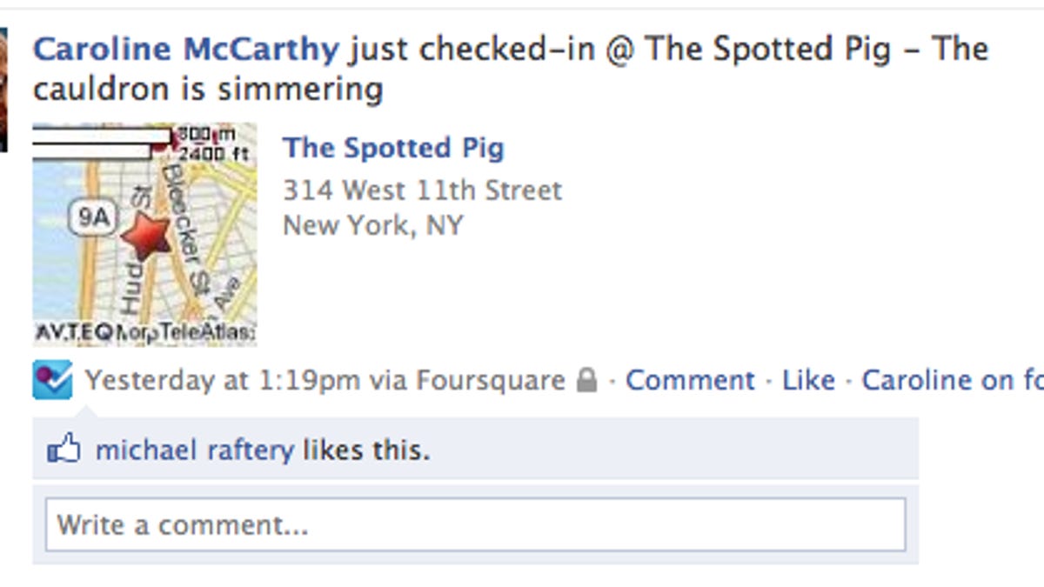Click the '314 West 11th Street' address

(423, 190)
